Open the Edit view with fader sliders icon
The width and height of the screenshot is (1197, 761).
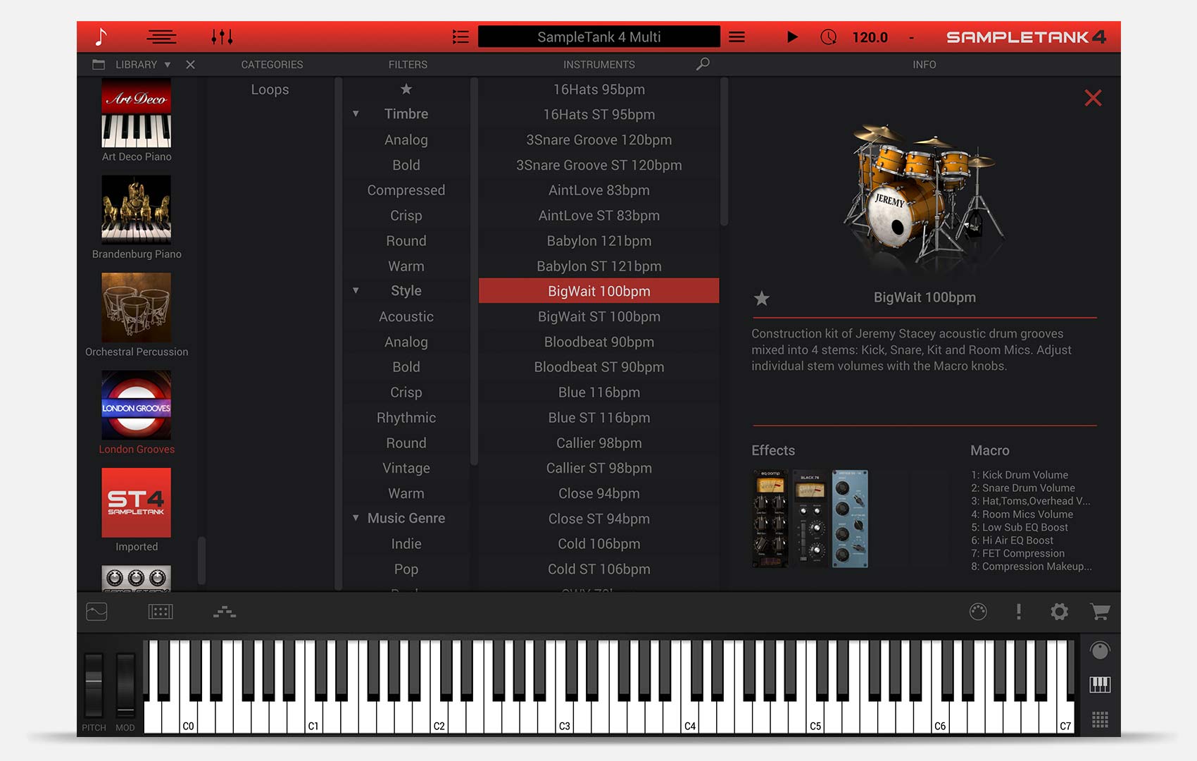tap(223, 37)
